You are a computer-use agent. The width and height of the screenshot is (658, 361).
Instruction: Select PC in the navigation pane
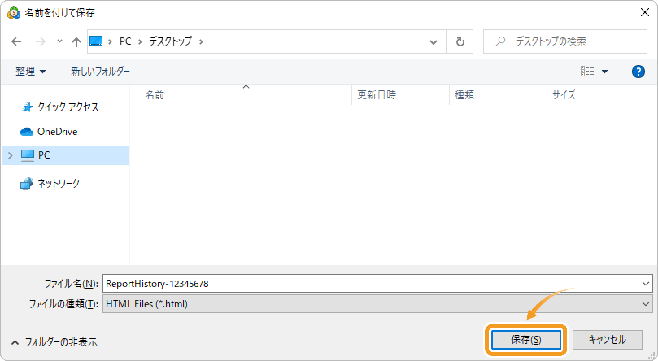(65, 155)
